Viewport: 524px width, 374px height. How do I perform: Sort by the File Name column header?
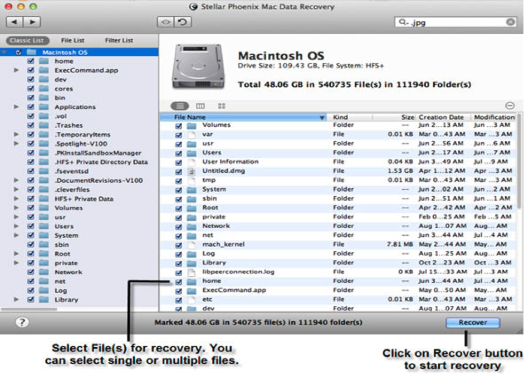(243, 117)
